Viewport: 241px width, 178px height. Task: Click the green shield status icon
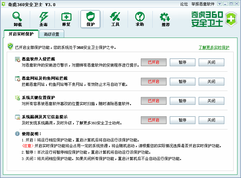point(10,46)
